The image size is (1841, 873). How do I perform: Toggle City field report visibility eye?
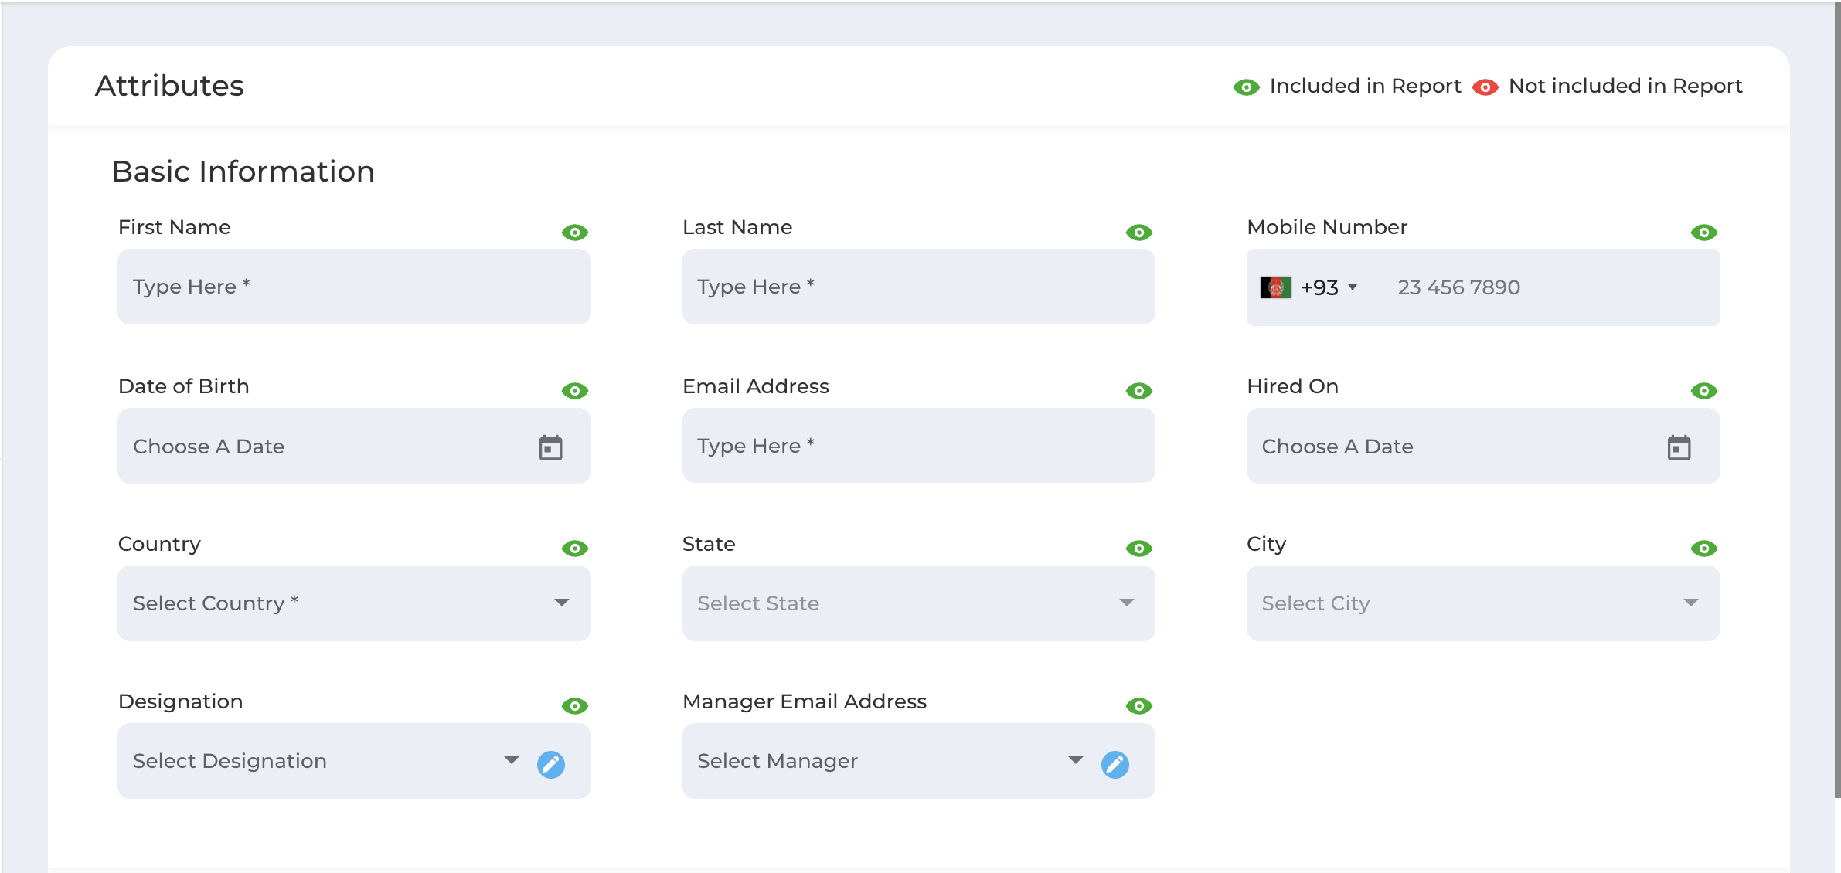(1703, 549)
